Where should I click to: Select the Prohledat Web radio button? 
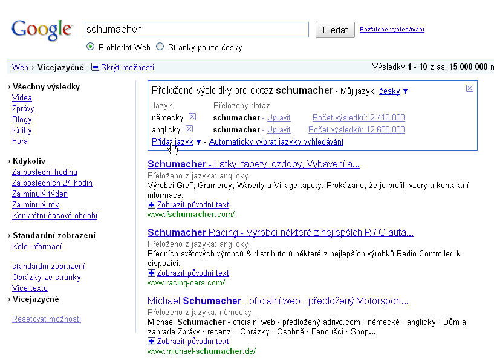[91, 47]
